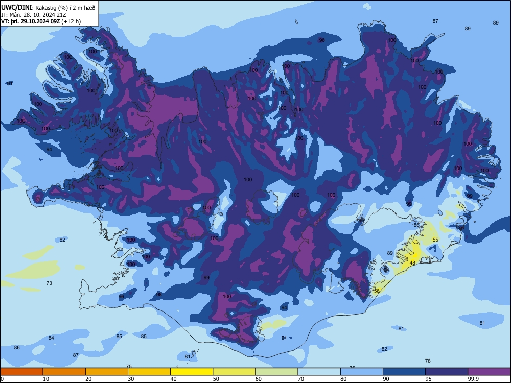Viewport: 511px width, 383px height.
Task: Click the legend scale label '70'
Action: tap(301, 379)
